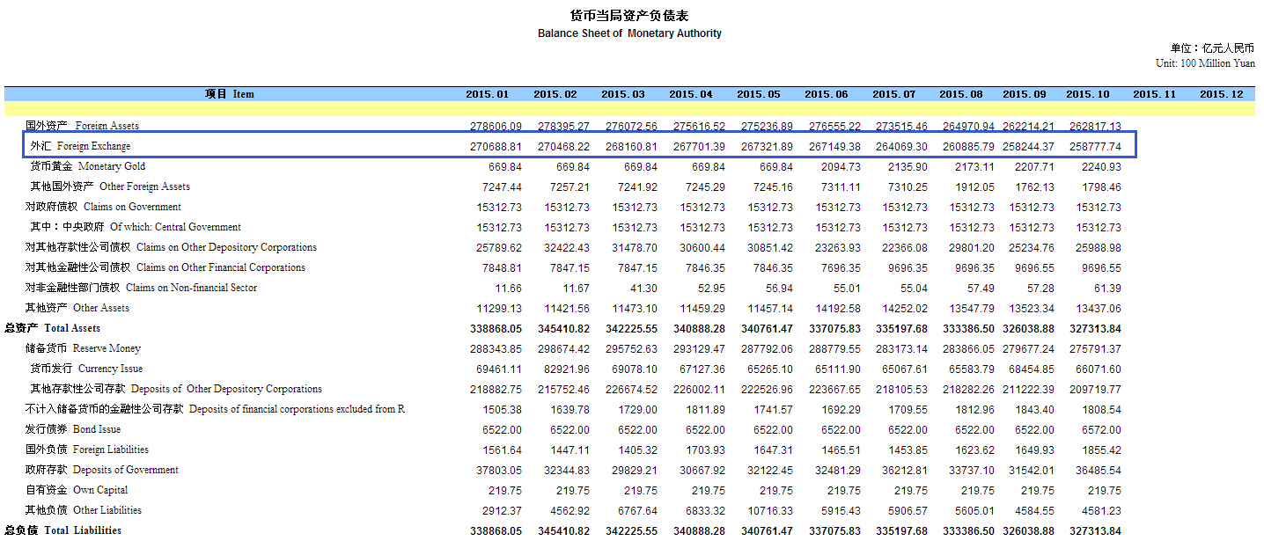The width and height of the screenshot is (1264, 541).
Task: Select Currency Issue value 82921.96
Action: 567,369
